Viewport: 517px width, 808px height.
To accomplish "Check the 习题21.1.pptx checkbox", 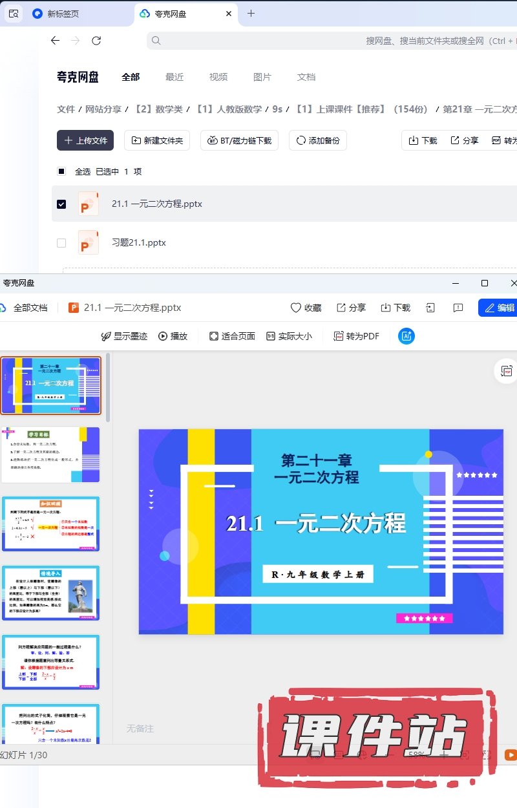I will (61, 243).
